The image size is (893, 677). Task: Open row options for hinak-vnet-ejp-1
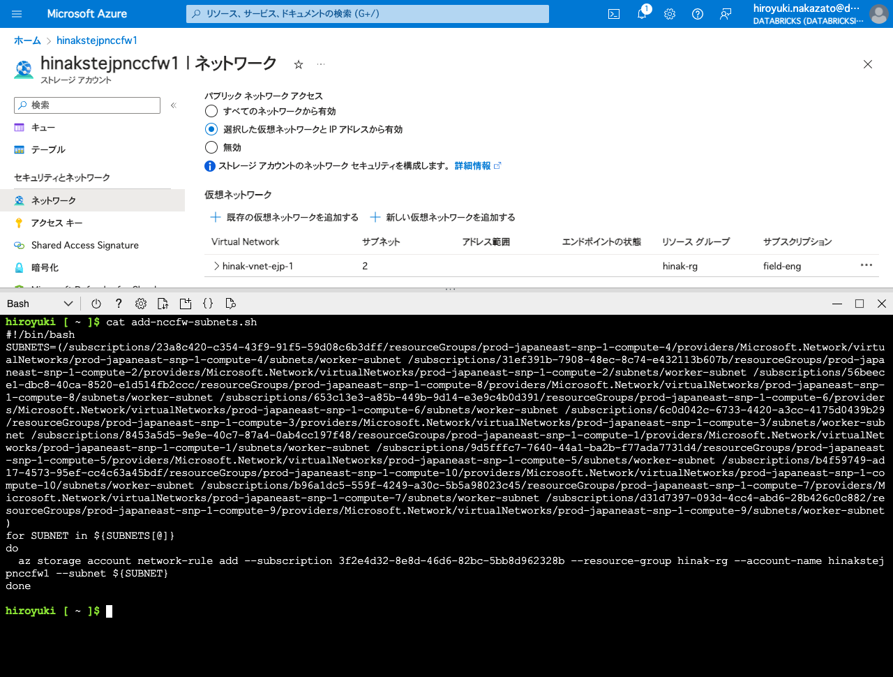866,265
